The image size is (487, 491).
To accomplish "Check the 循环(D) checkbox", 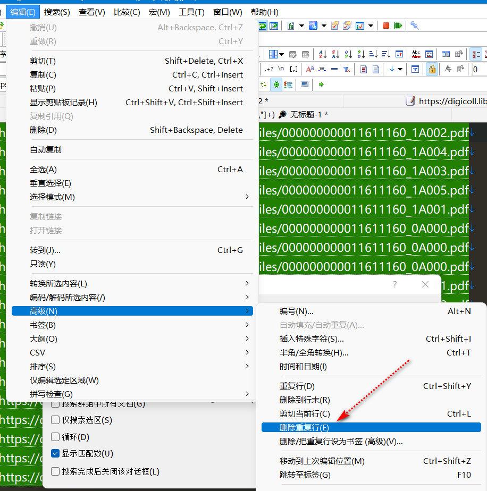I will [x=55, y=437].
